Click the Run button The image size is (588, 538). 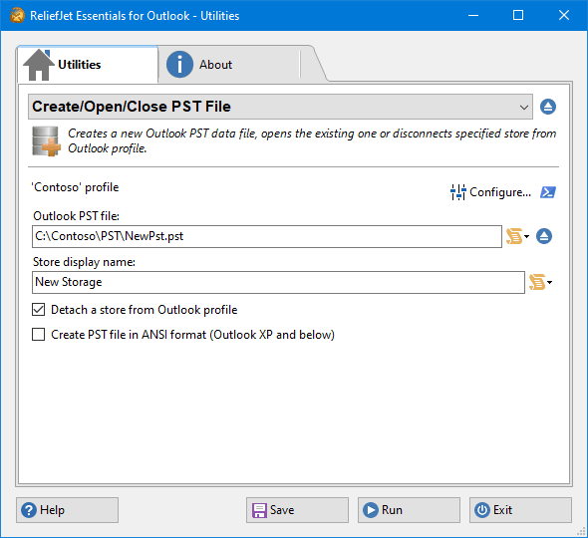(x=409, y=510)
